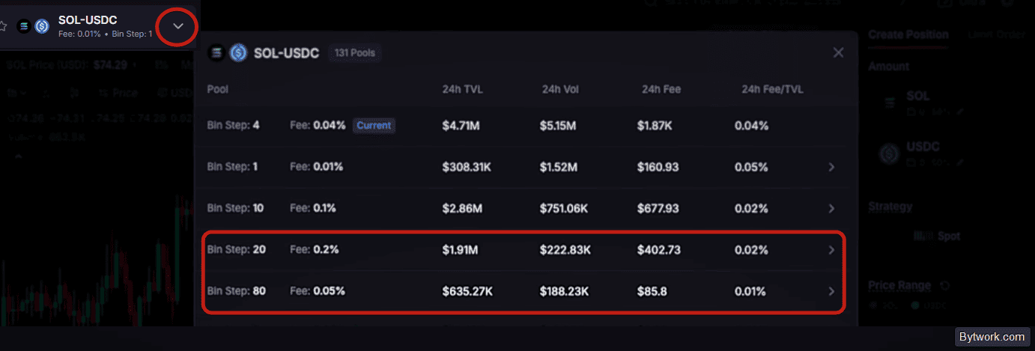Open the Bin Step 10 pool arrow
Screen dimensions: 1035x351
[831, 208]
